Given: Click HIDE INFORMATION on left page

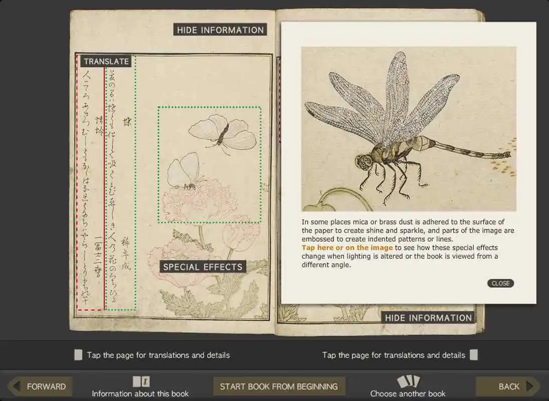Looking at the screenshot, I should click(x=220, y=30).
